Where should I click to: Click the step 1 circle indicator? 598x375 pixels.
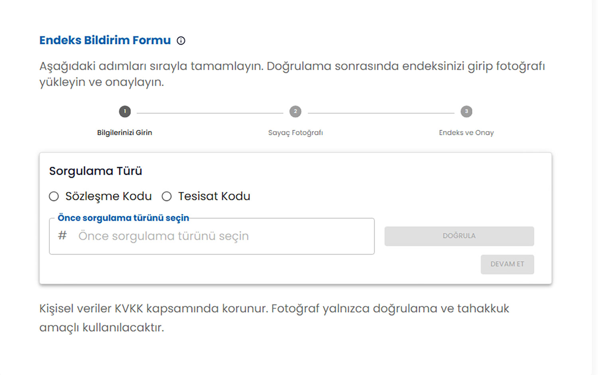pos(125,112)
